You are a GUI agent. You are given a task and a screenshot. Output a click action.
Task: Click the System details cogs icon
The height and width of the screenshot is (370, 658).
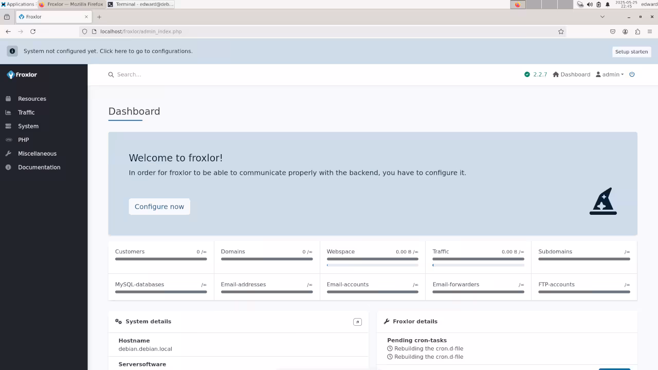(119, 322)
